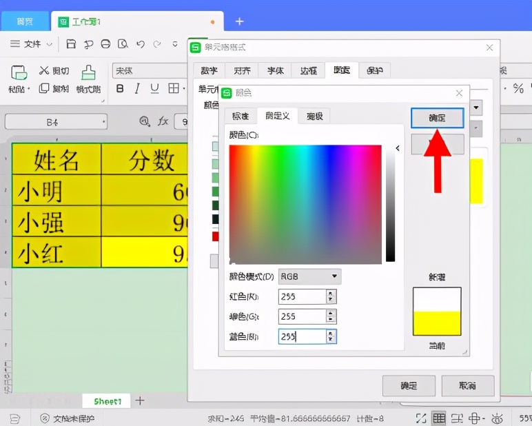Viewport: 532px width, 426px height.
Task: Close the Format Cells dialog
Action: pos(489,48)
